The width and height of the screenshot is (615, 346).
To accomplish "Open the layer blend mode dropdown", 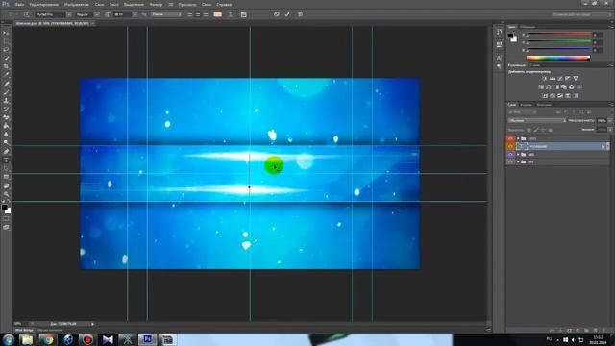I will point(536,120).
